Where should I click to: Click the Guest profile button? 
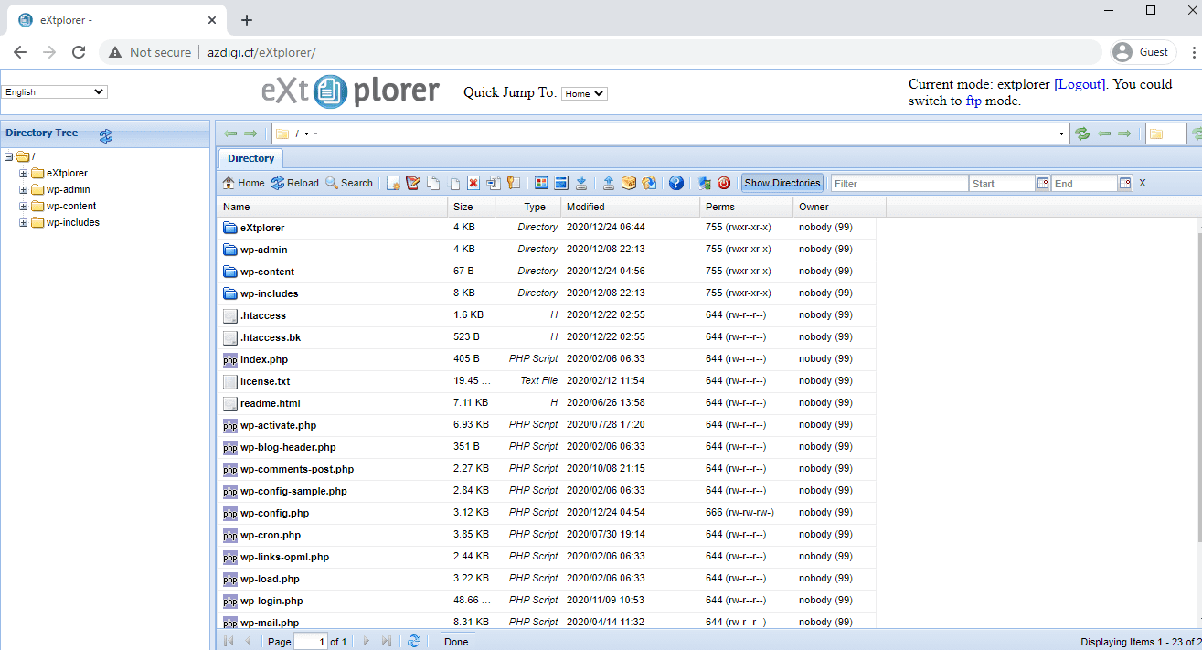1142,52
